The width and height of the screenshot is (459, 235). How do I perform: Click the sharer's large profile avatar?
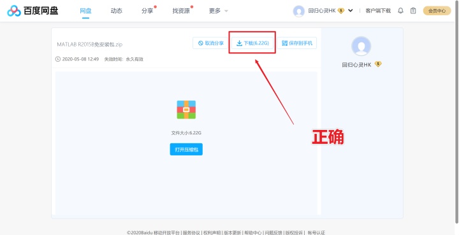[x=361, y=46]
